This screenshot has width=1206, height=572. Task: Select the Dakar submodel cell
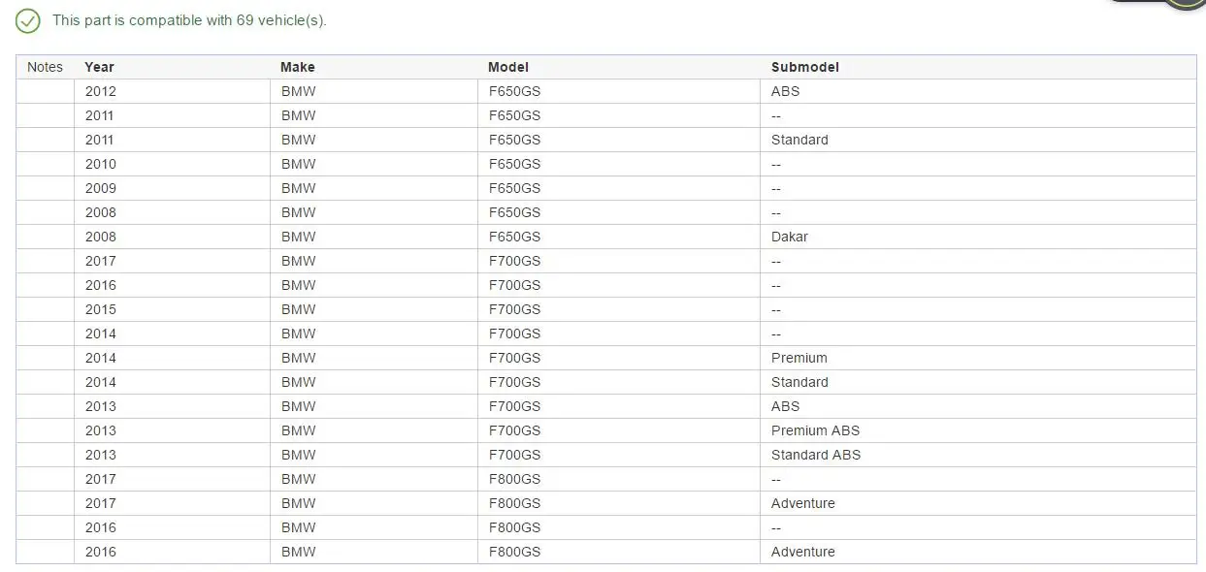789,237
